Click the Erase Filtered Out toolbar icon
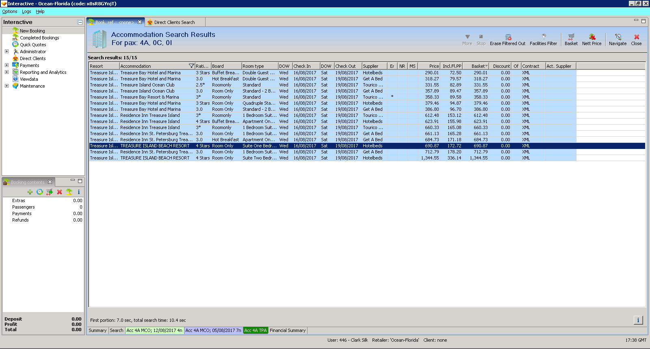The width and height of the screenshot is (650, 349). pyautogui.click(x=508, y=37)
